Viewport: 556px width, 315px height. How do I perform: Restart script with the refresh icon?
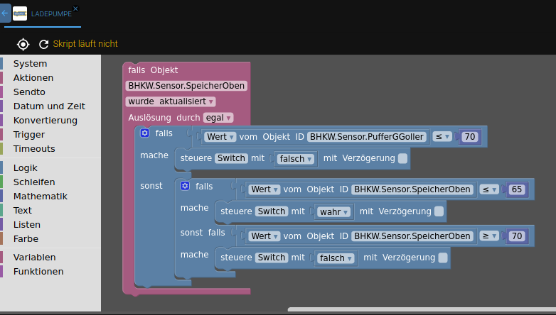[x=43, y=44]
